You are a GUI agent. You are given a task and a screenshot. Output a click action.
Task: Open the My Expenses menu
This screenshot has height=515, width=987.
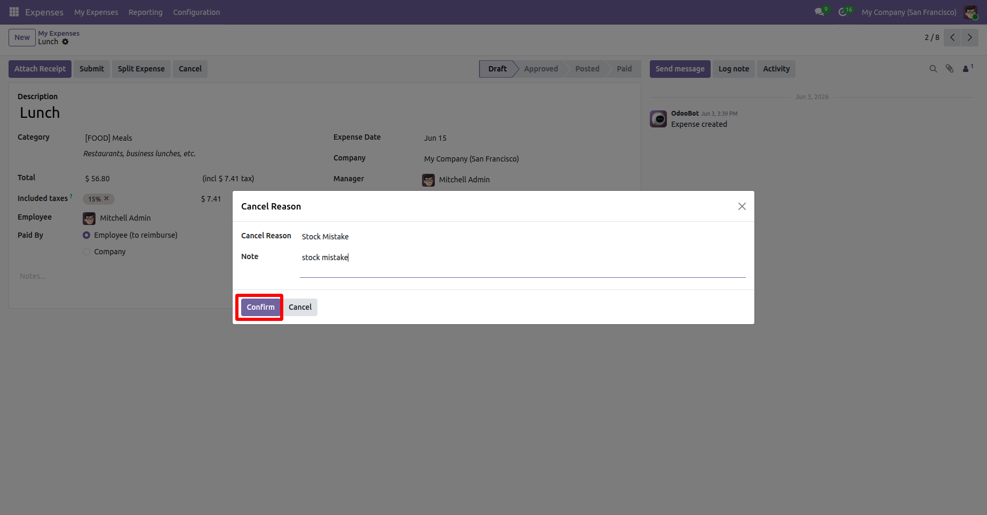(96, 12)
